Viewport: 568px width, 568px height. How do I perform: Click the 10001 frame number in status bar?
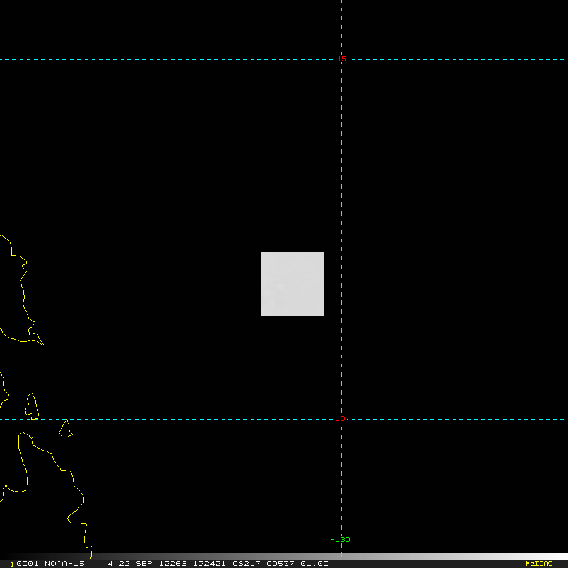coord(25,564)
